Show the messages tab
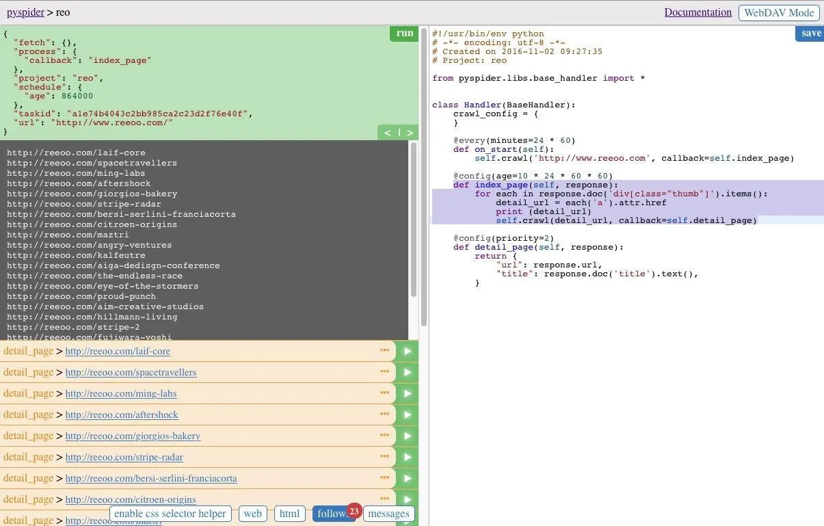The width and height of the screenshot is (824, 526). pyautogui.click(x=388, y=514)
